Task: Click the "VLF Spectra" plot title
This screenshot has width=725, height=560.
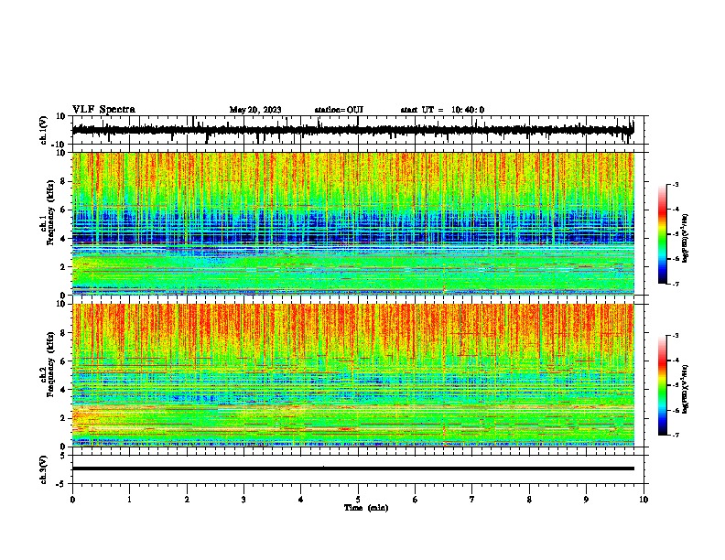Action: 103,110
